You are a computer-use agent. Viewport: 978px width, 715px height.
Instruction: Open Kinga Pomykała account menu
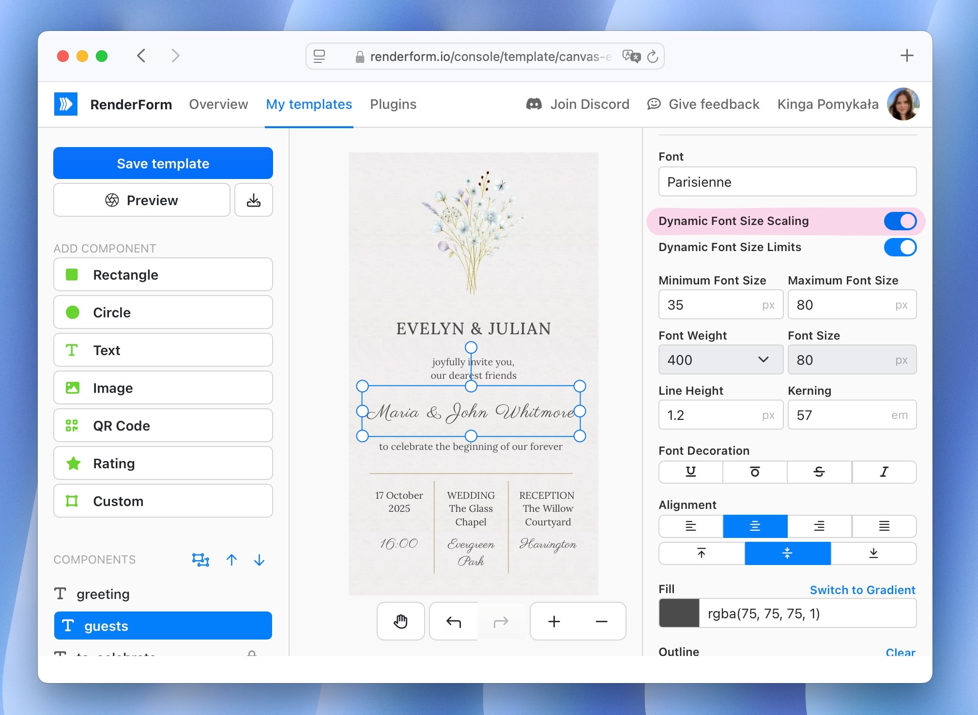(828, 104)
